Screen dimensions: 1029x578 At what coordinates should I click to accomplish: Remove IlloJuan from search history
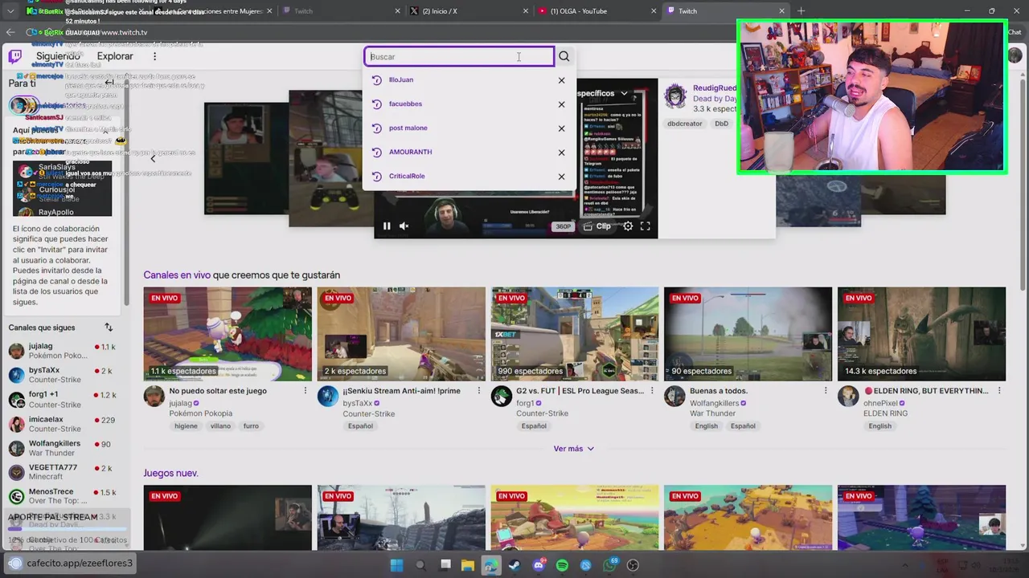click(561, 80)
